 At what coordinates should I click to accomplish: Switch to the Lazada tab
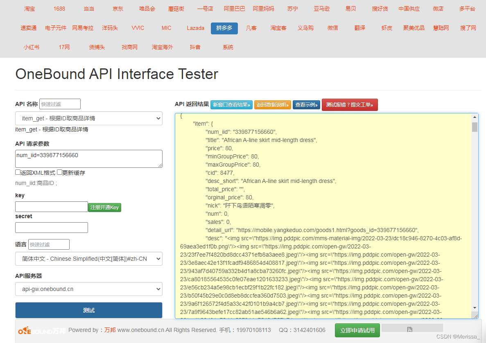tap(195, 28)
